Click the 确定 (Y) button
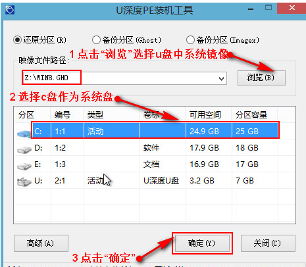The height and width of the screenshot is (267, 306). (202, 243)
